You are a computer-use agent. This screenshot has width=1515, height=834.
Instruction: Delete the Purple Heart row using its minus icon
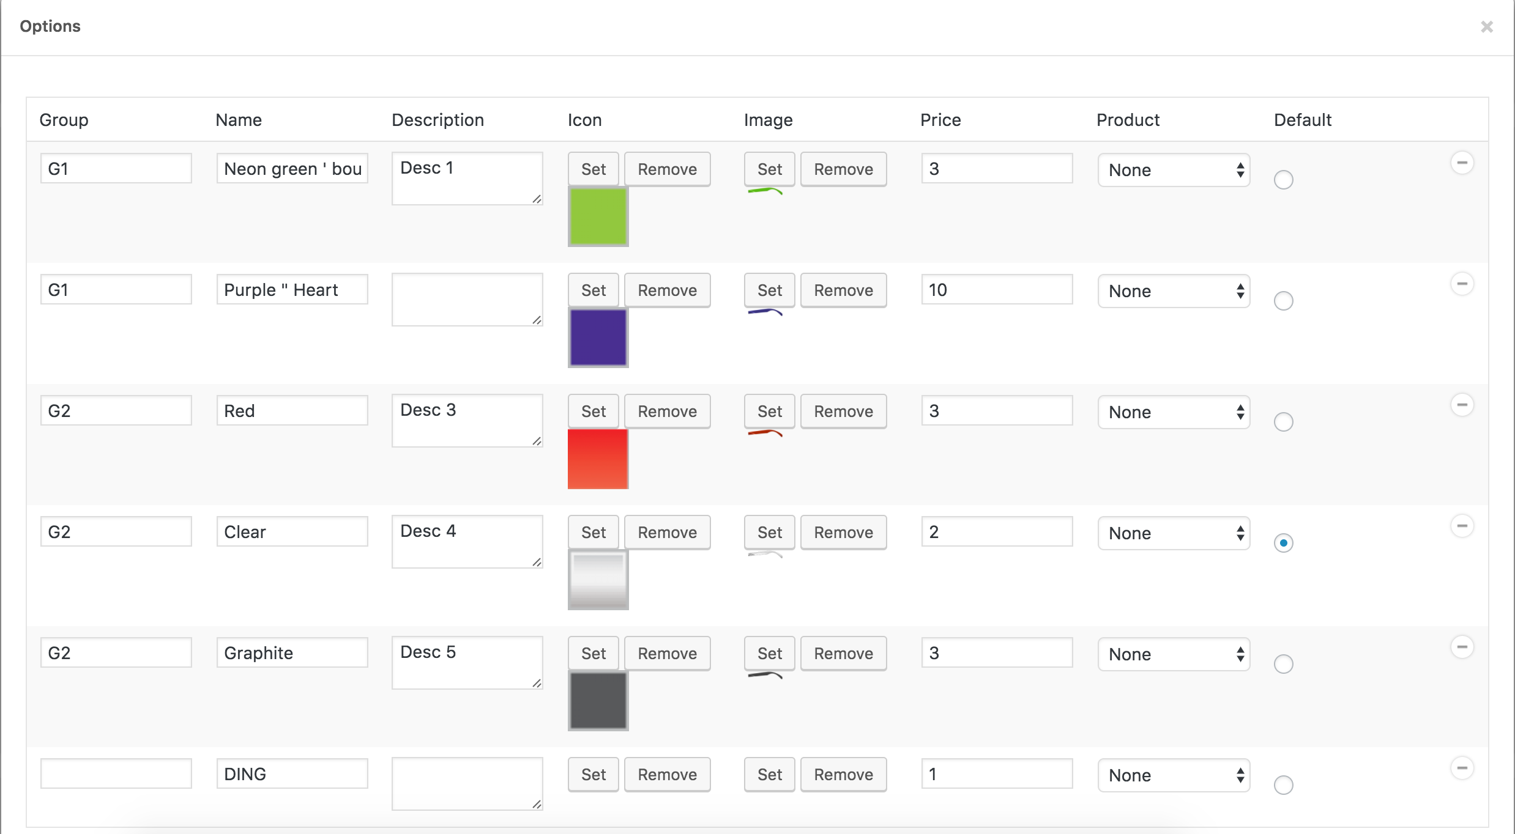[1462, 284]
